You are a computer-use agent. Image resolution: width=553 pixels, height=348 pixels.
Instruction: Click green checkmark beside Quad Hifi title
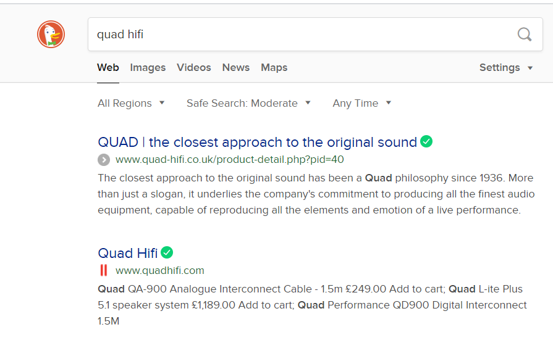167,252
